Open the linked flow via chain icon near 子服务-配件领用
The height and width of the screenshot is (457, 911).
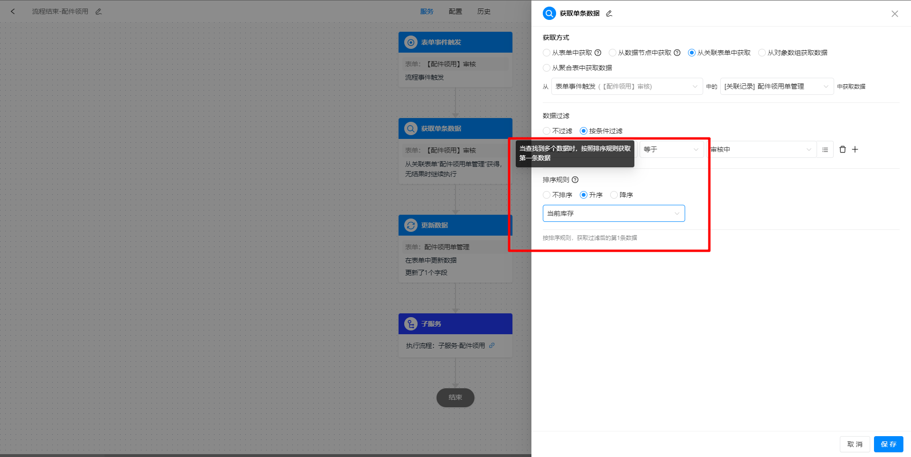pos(492,346)
